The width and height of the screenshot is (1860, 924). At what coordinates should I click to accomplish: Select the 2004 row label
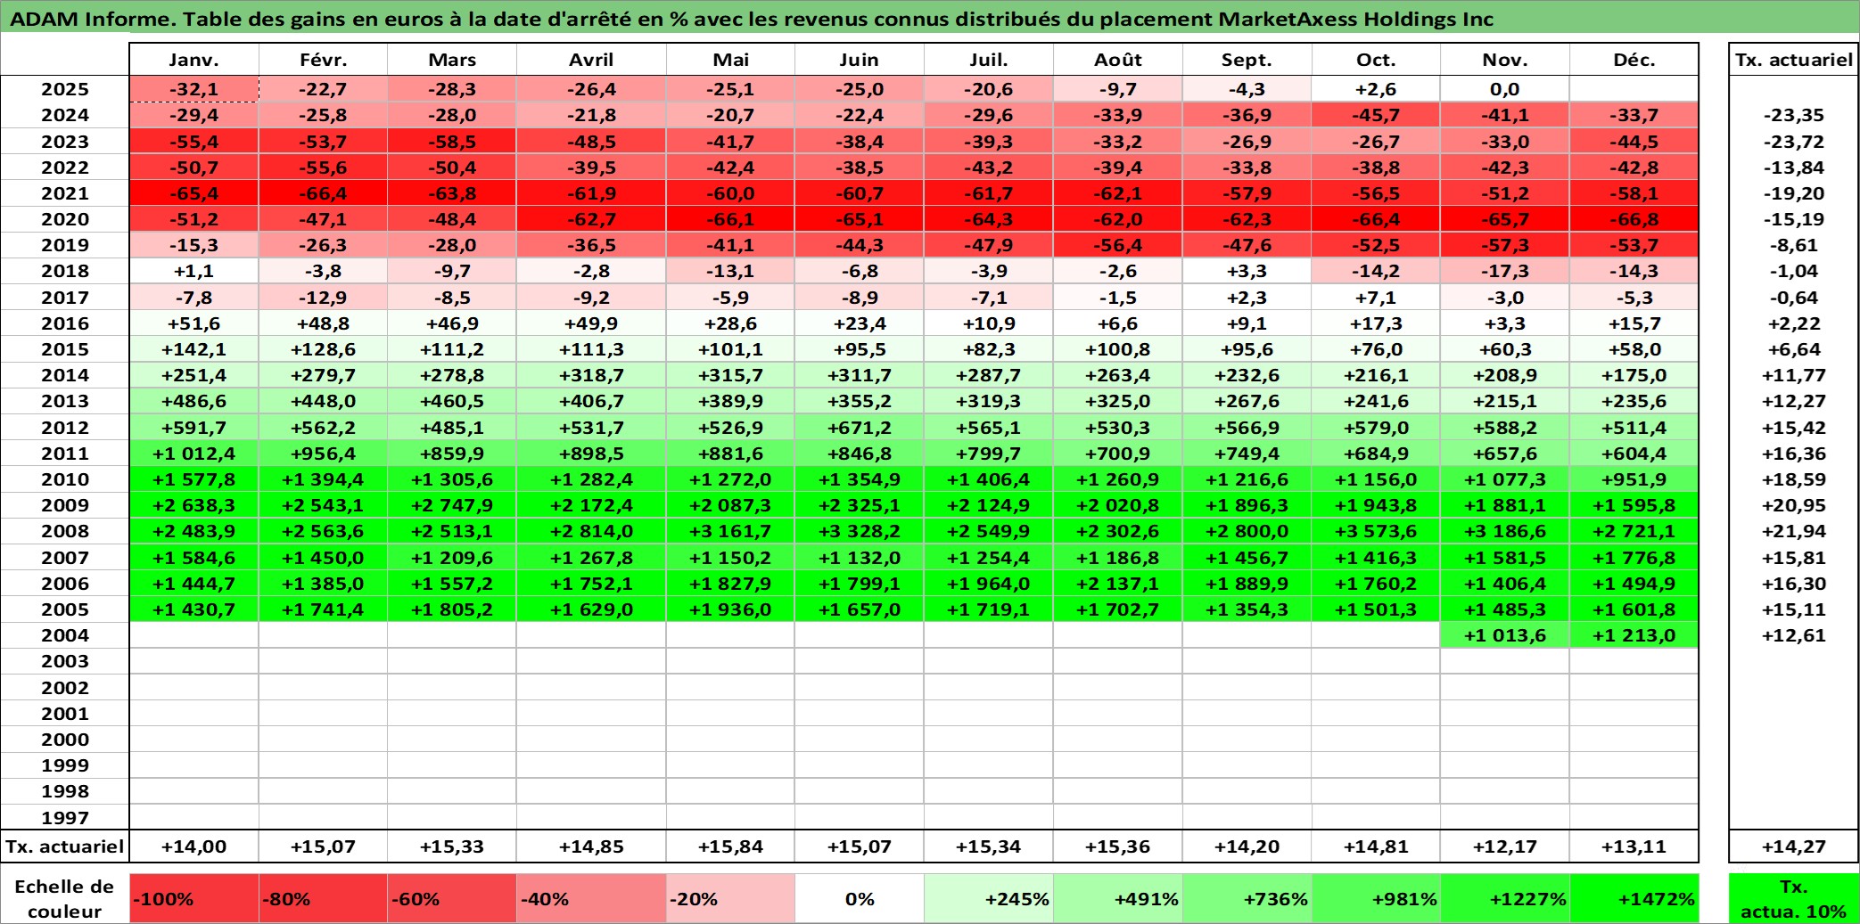(x=65, y=635)
